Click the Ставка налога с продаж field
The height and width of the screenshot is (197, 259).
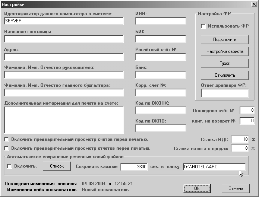[x=240, y=148]
